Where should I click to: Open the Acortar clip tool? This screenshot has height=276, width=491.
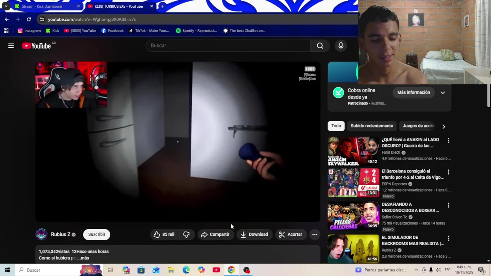tap(290, 234)
